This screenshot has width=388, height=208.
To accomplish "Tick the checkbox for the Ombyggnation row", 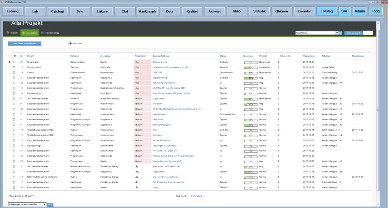I will click(14, 67).
